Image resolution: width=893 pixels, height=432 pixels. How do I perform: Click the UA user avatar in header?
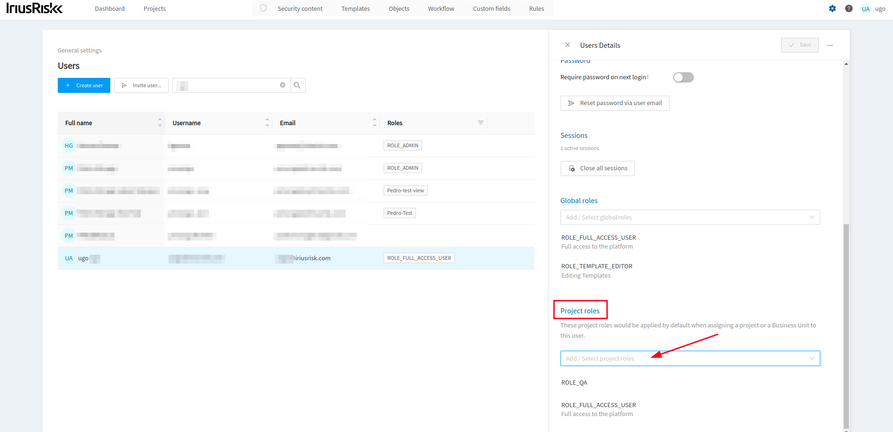click(866, 9)
